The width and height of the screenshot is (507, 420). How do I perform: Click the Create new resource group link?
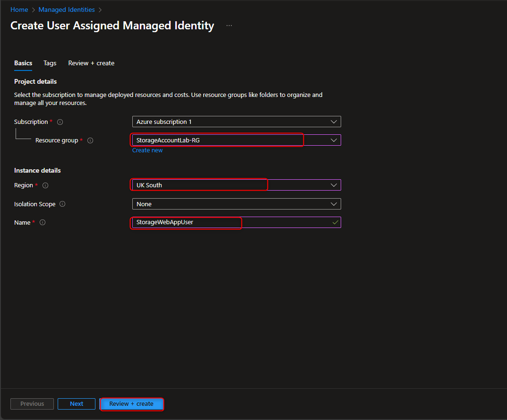(x=147, y=150)
